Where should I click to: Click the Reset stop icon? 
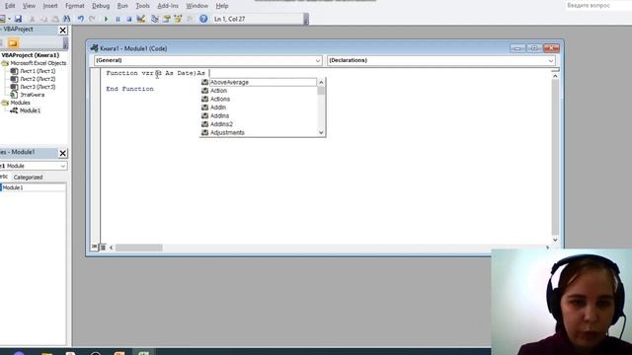pyautogui.click(x=129, y=19)
